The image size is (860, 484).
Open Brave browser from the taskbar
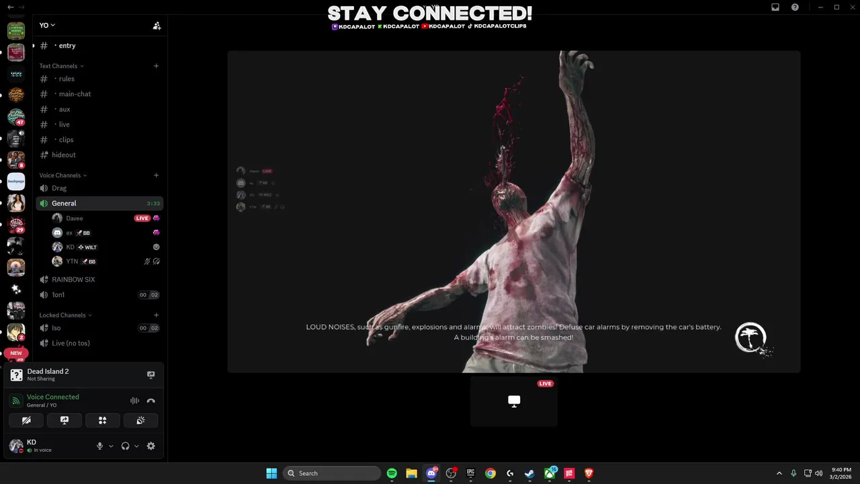pyautogui.click(x=589, y=473)
